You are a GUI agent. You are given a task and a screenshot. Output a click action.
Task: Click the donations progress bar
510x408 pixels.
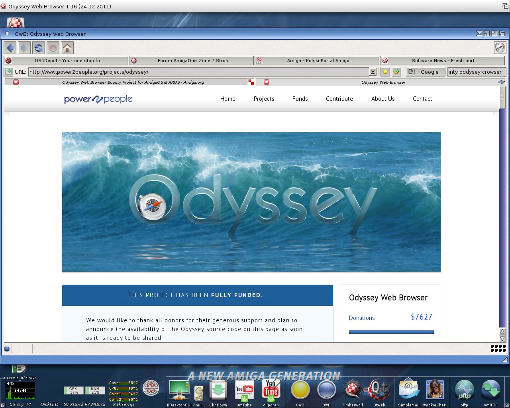[x=391, y=332]
